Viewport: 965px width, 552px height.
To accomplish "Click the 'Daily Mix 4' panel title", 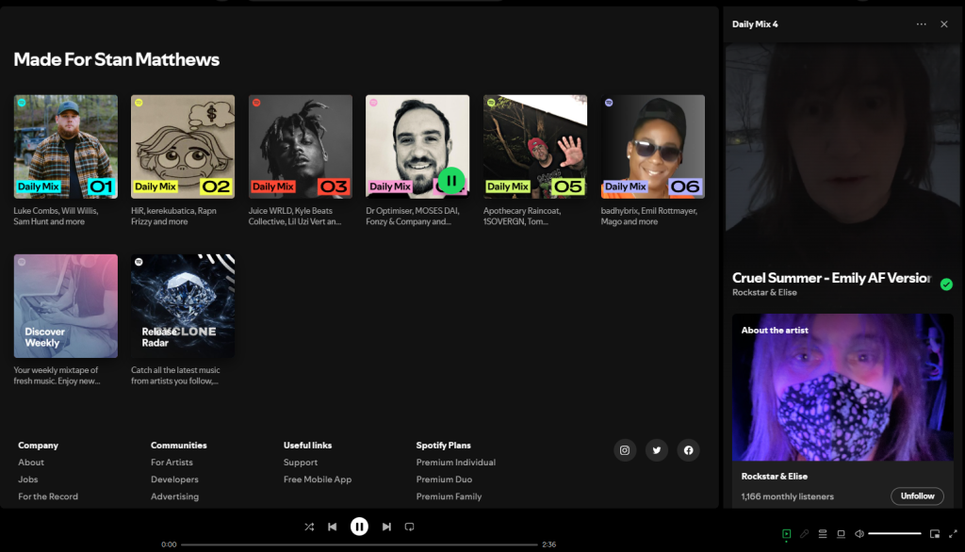I will (x=755, y=24).
